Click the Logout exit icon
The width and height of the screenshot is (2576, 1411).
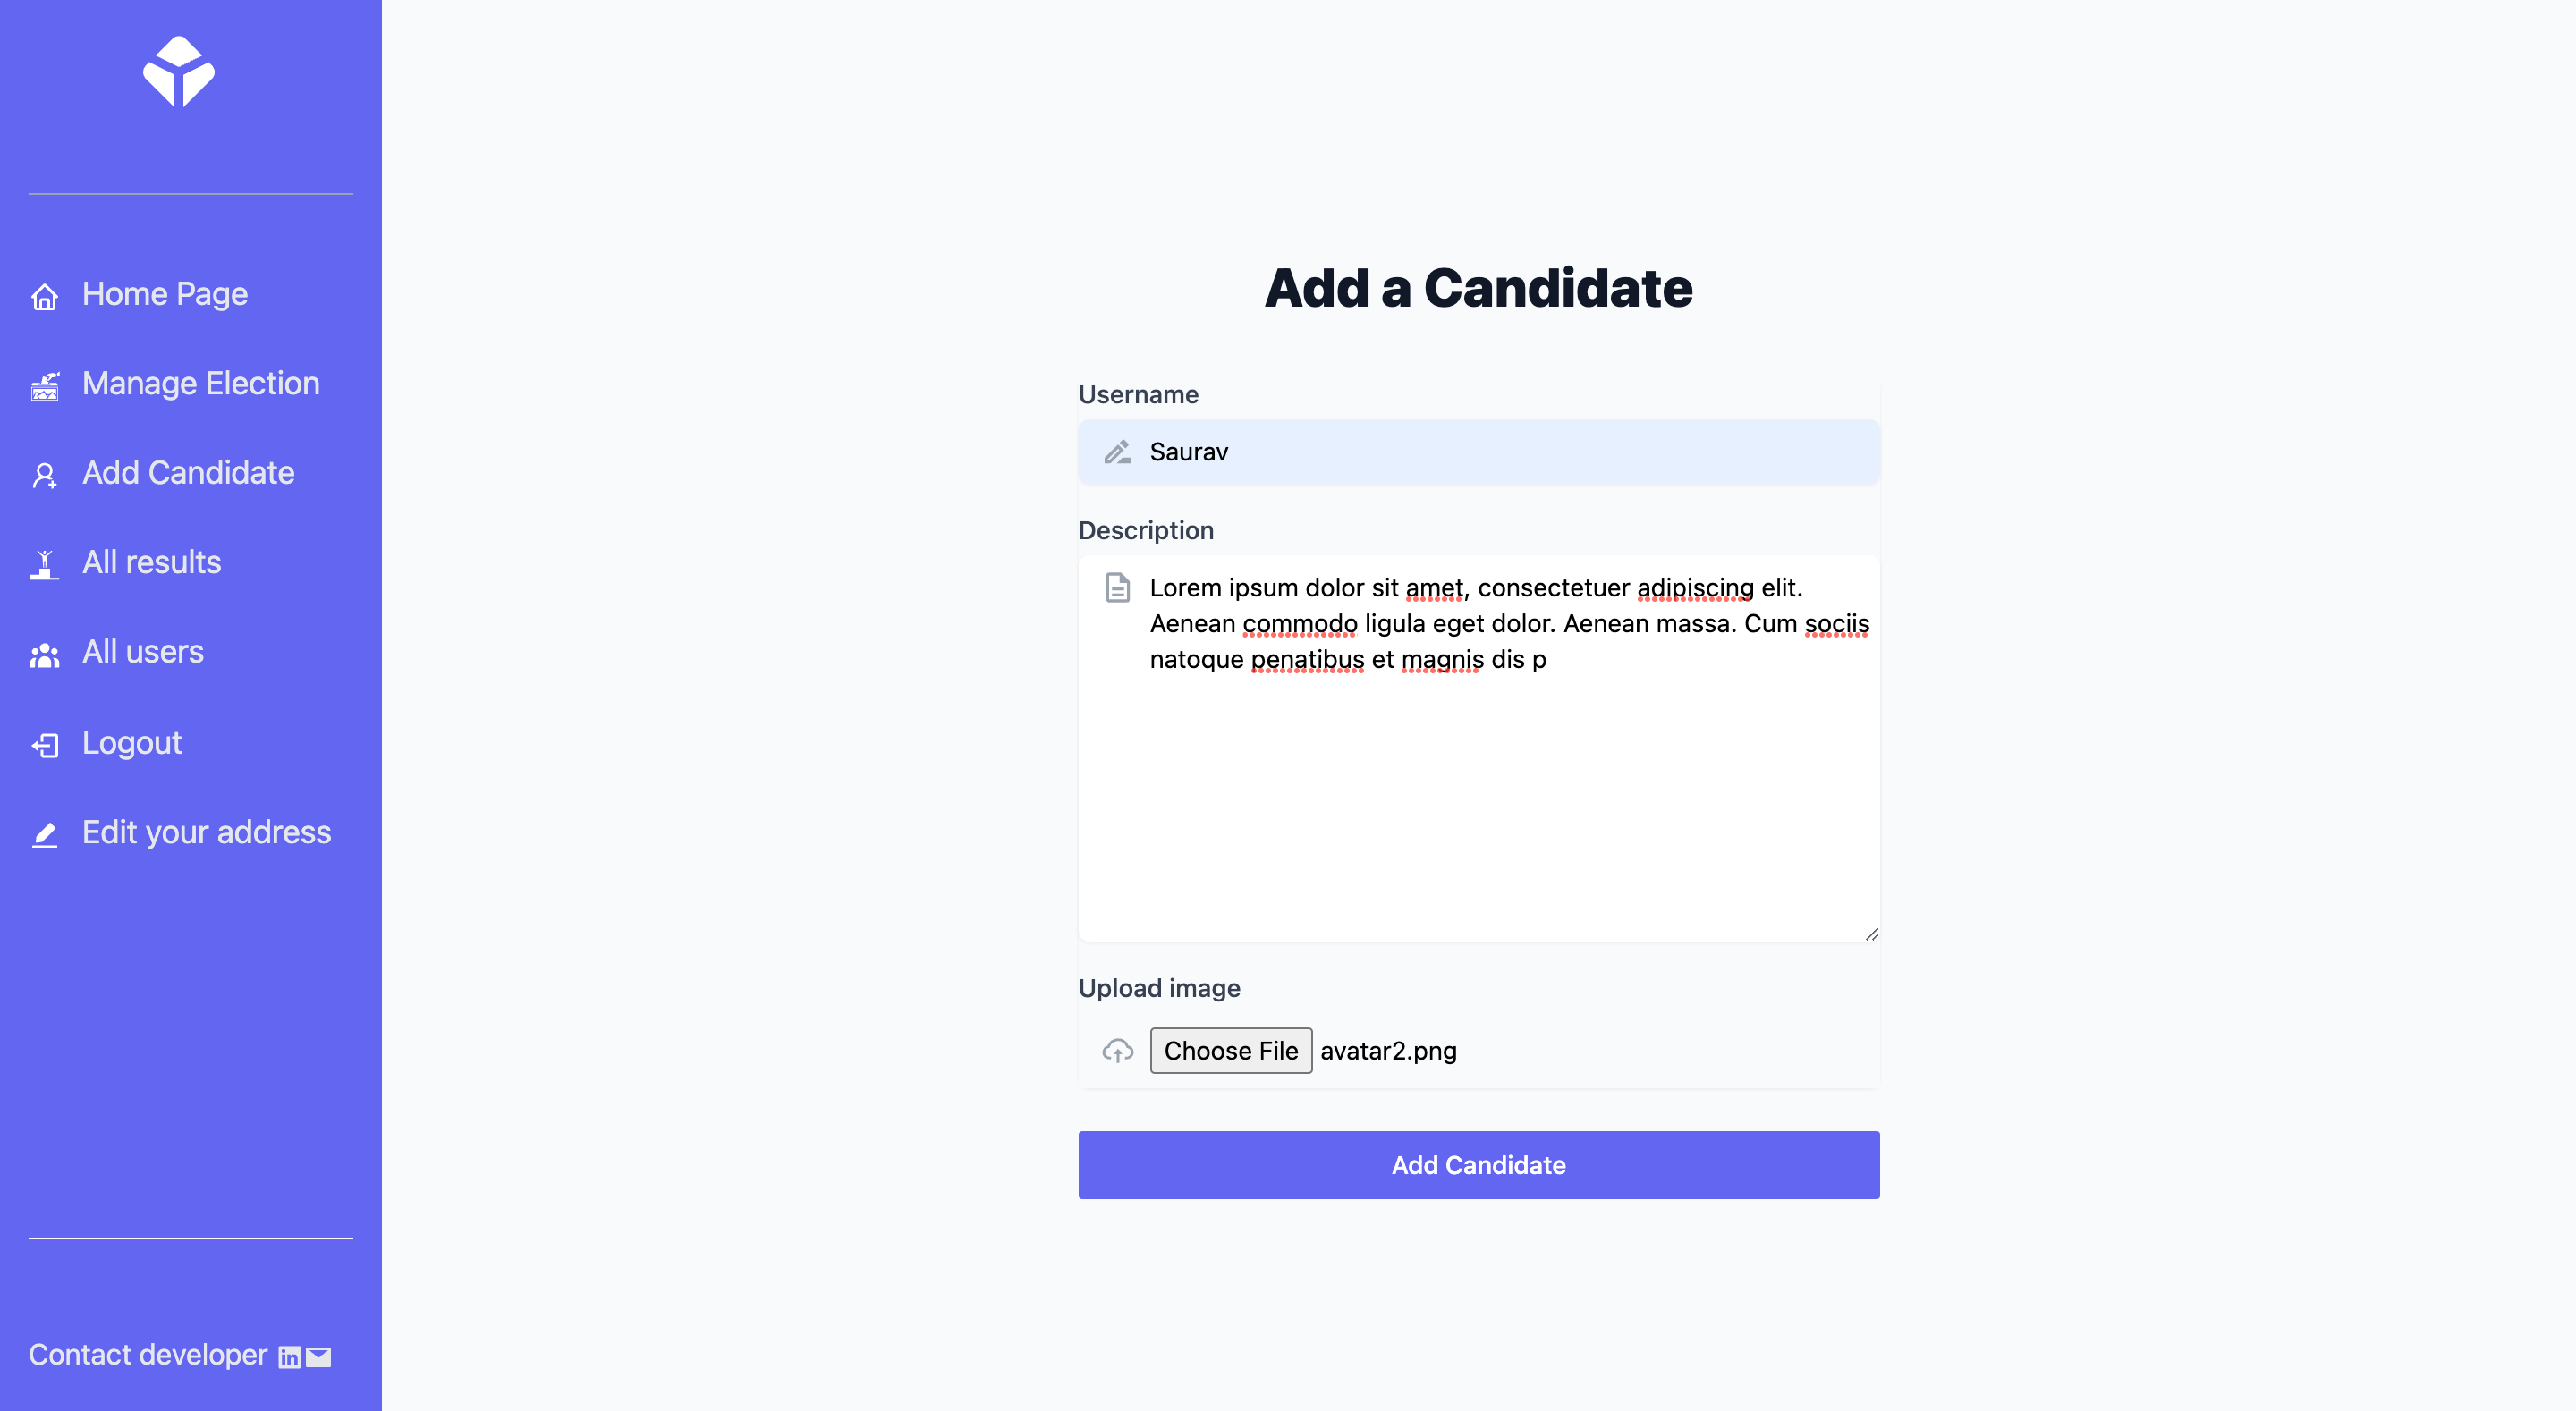[x=45, y=745]
